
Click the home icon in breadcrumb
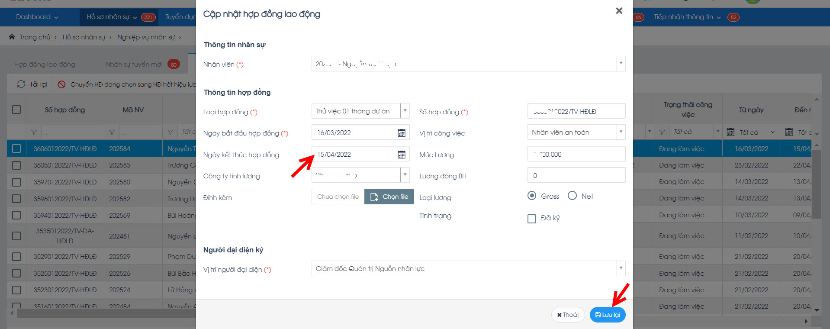(x=12, y=37)
